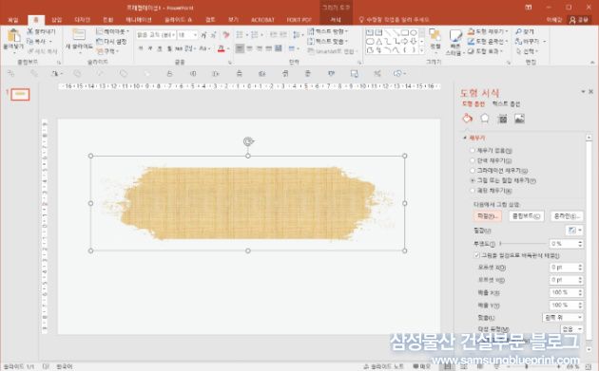
Task: Select the No fill (채우기 없음) radio button
Action: click(473, 151)
